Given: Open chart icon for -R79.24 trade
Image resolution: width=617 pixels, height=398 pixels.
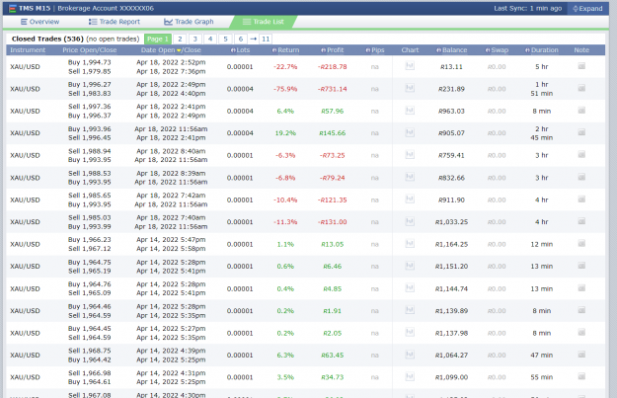Looking at the screenshot, I should (410, 177).
